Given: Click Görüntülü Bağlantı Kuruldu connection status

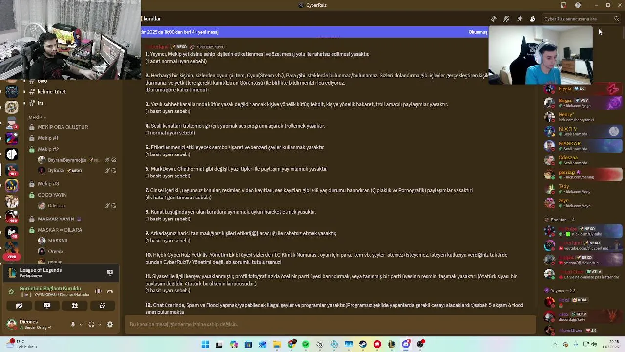Looking at the screenshot, I should click(x=50, y=289).
